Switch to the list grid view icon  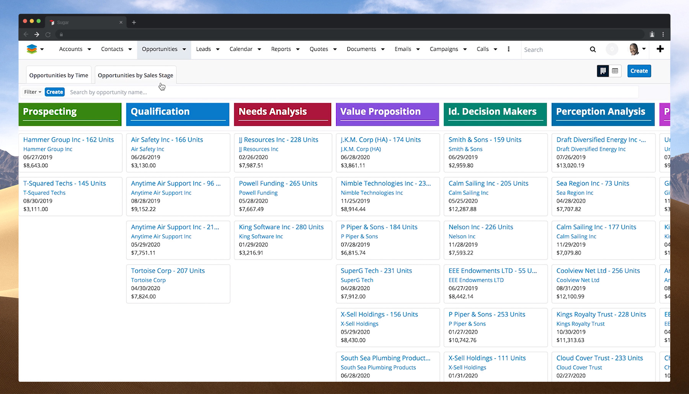(x=615, y=71)
